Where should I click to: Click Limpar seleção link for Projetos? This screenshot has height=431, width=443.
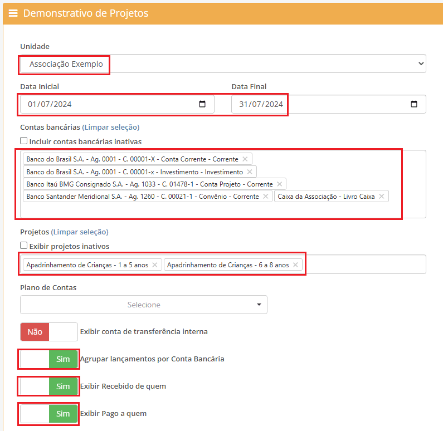pyautogui.click(x=80, y=232)
